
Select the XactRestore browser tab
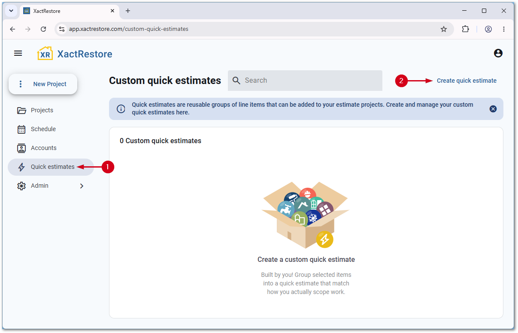(69, 11)
